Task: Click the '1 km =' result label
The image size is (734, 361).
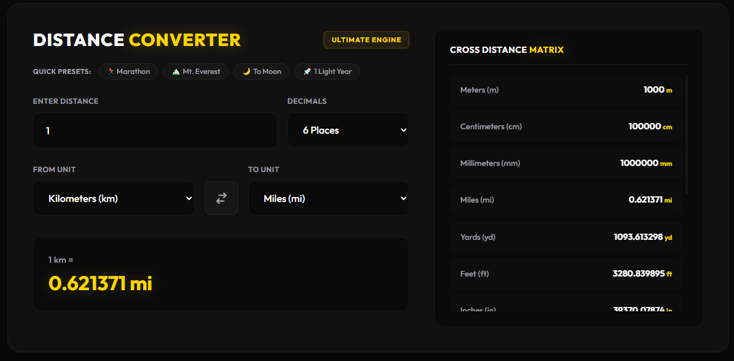Action: tap(61, 260)
